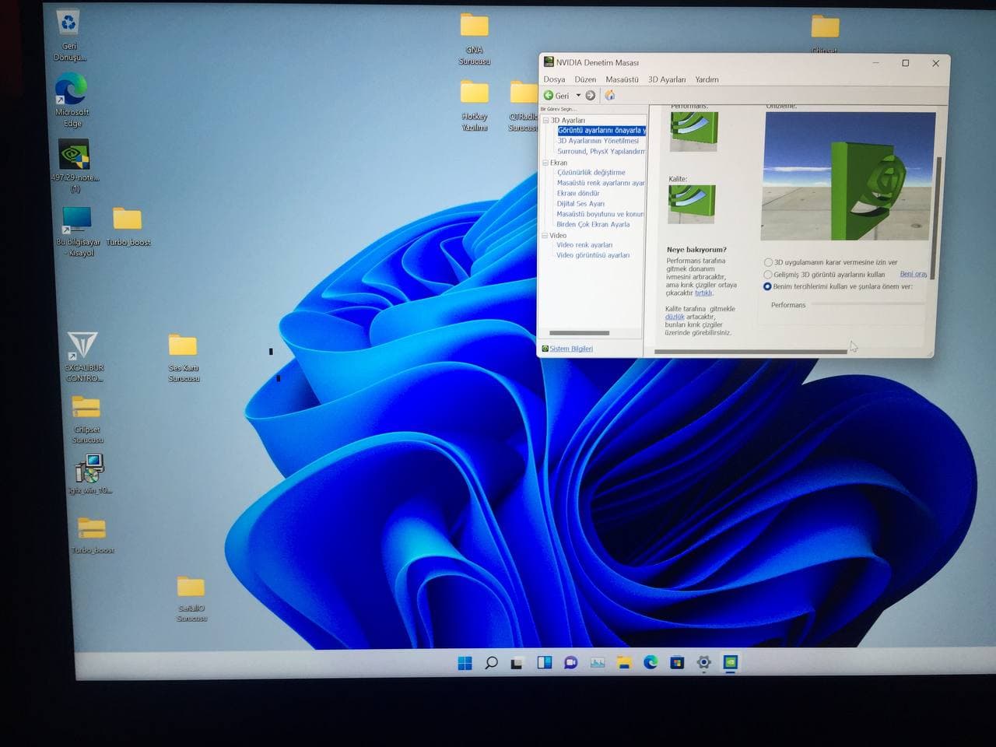Click the main panel horizontal scrollbar
The height and width of the screenshot is (747, 996).
[751, 352]
